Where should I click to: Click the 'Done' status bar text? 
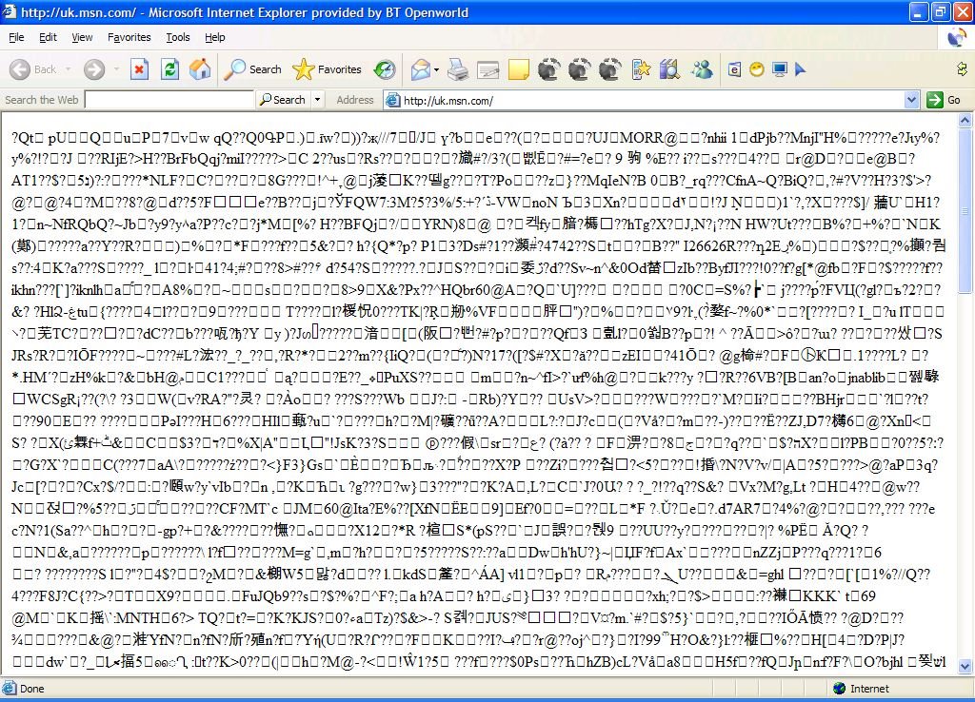pos(31,689)
